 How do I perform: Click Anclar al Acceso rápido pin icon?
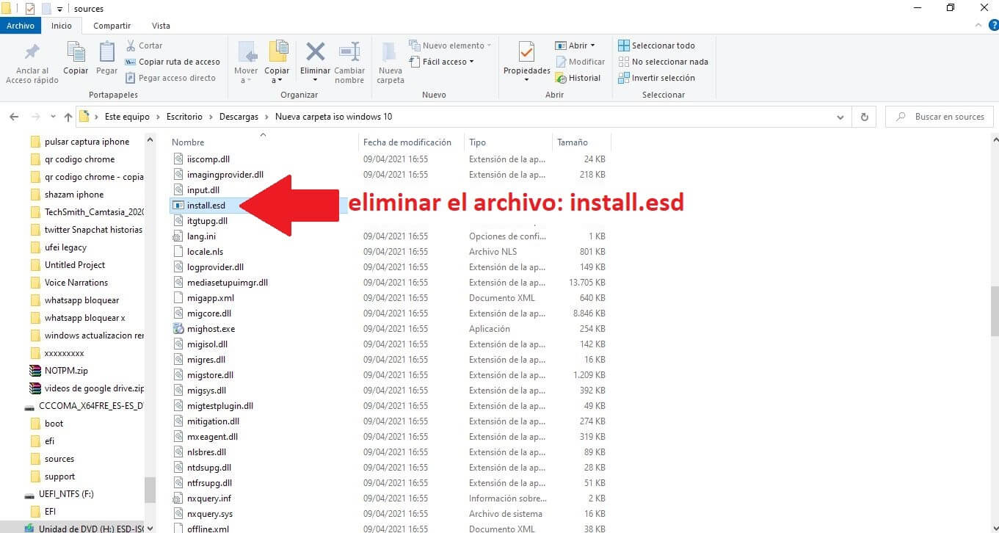tap(32, 53)
